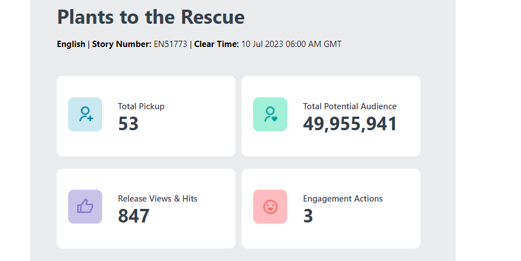
Task: Click the bold "Clear Time:" text
Action: coord(216,44)
